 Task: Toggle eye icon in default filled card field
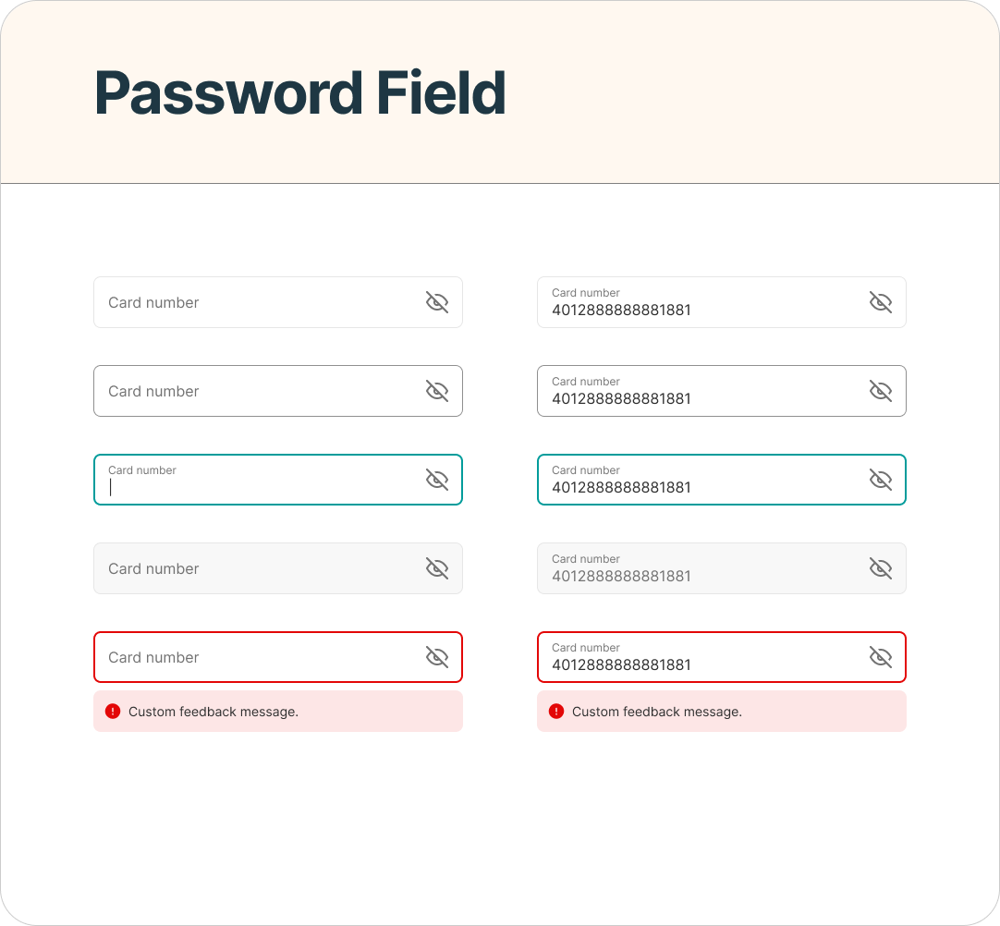[881, 302]
